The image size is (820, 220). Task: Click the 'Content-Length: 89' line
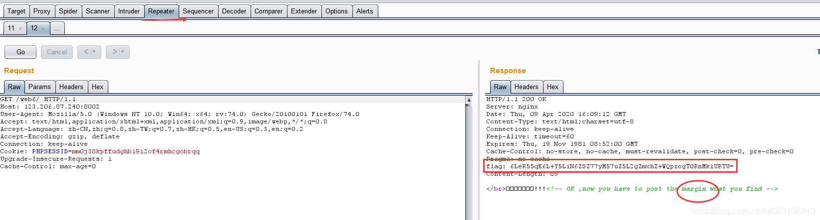(522, 174)
